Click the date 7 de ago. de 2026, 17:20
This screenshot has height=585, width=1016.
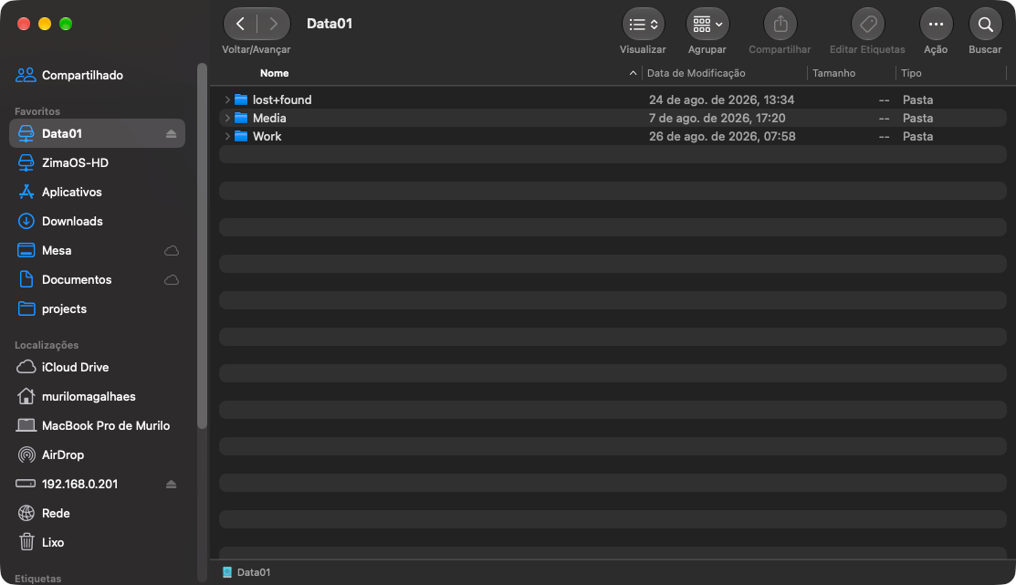click(717, 118)
